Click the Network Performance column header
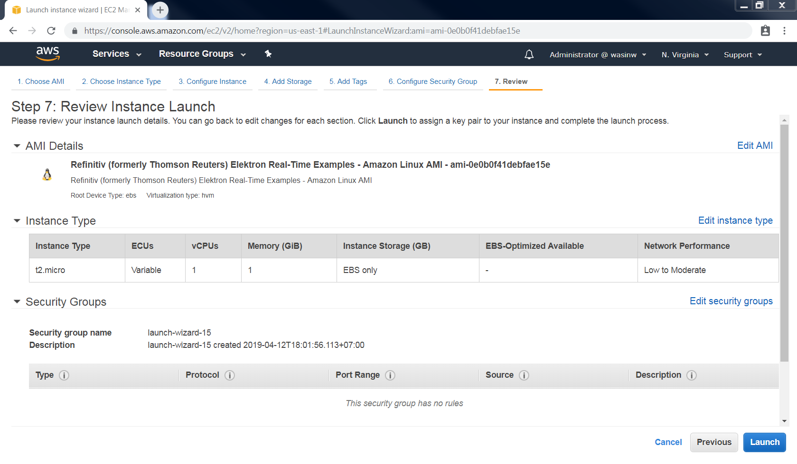Viewport: 797px width, 464px height. point(708,246)
